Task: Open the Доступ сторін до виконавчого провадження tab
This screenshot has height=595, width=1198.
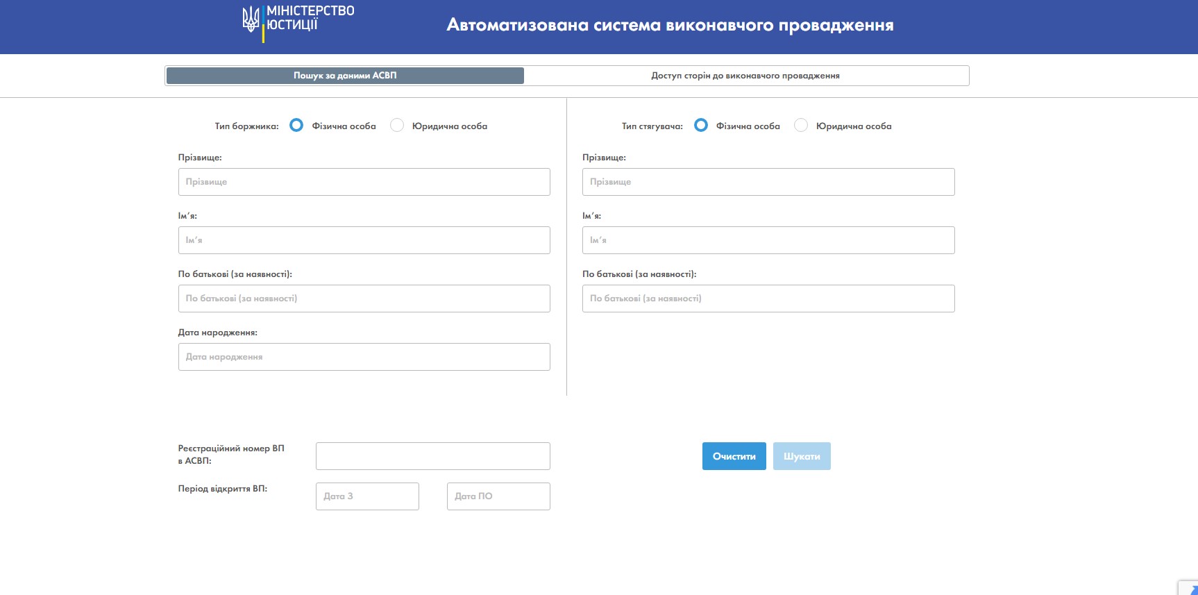Action: (x=745, y=76)
